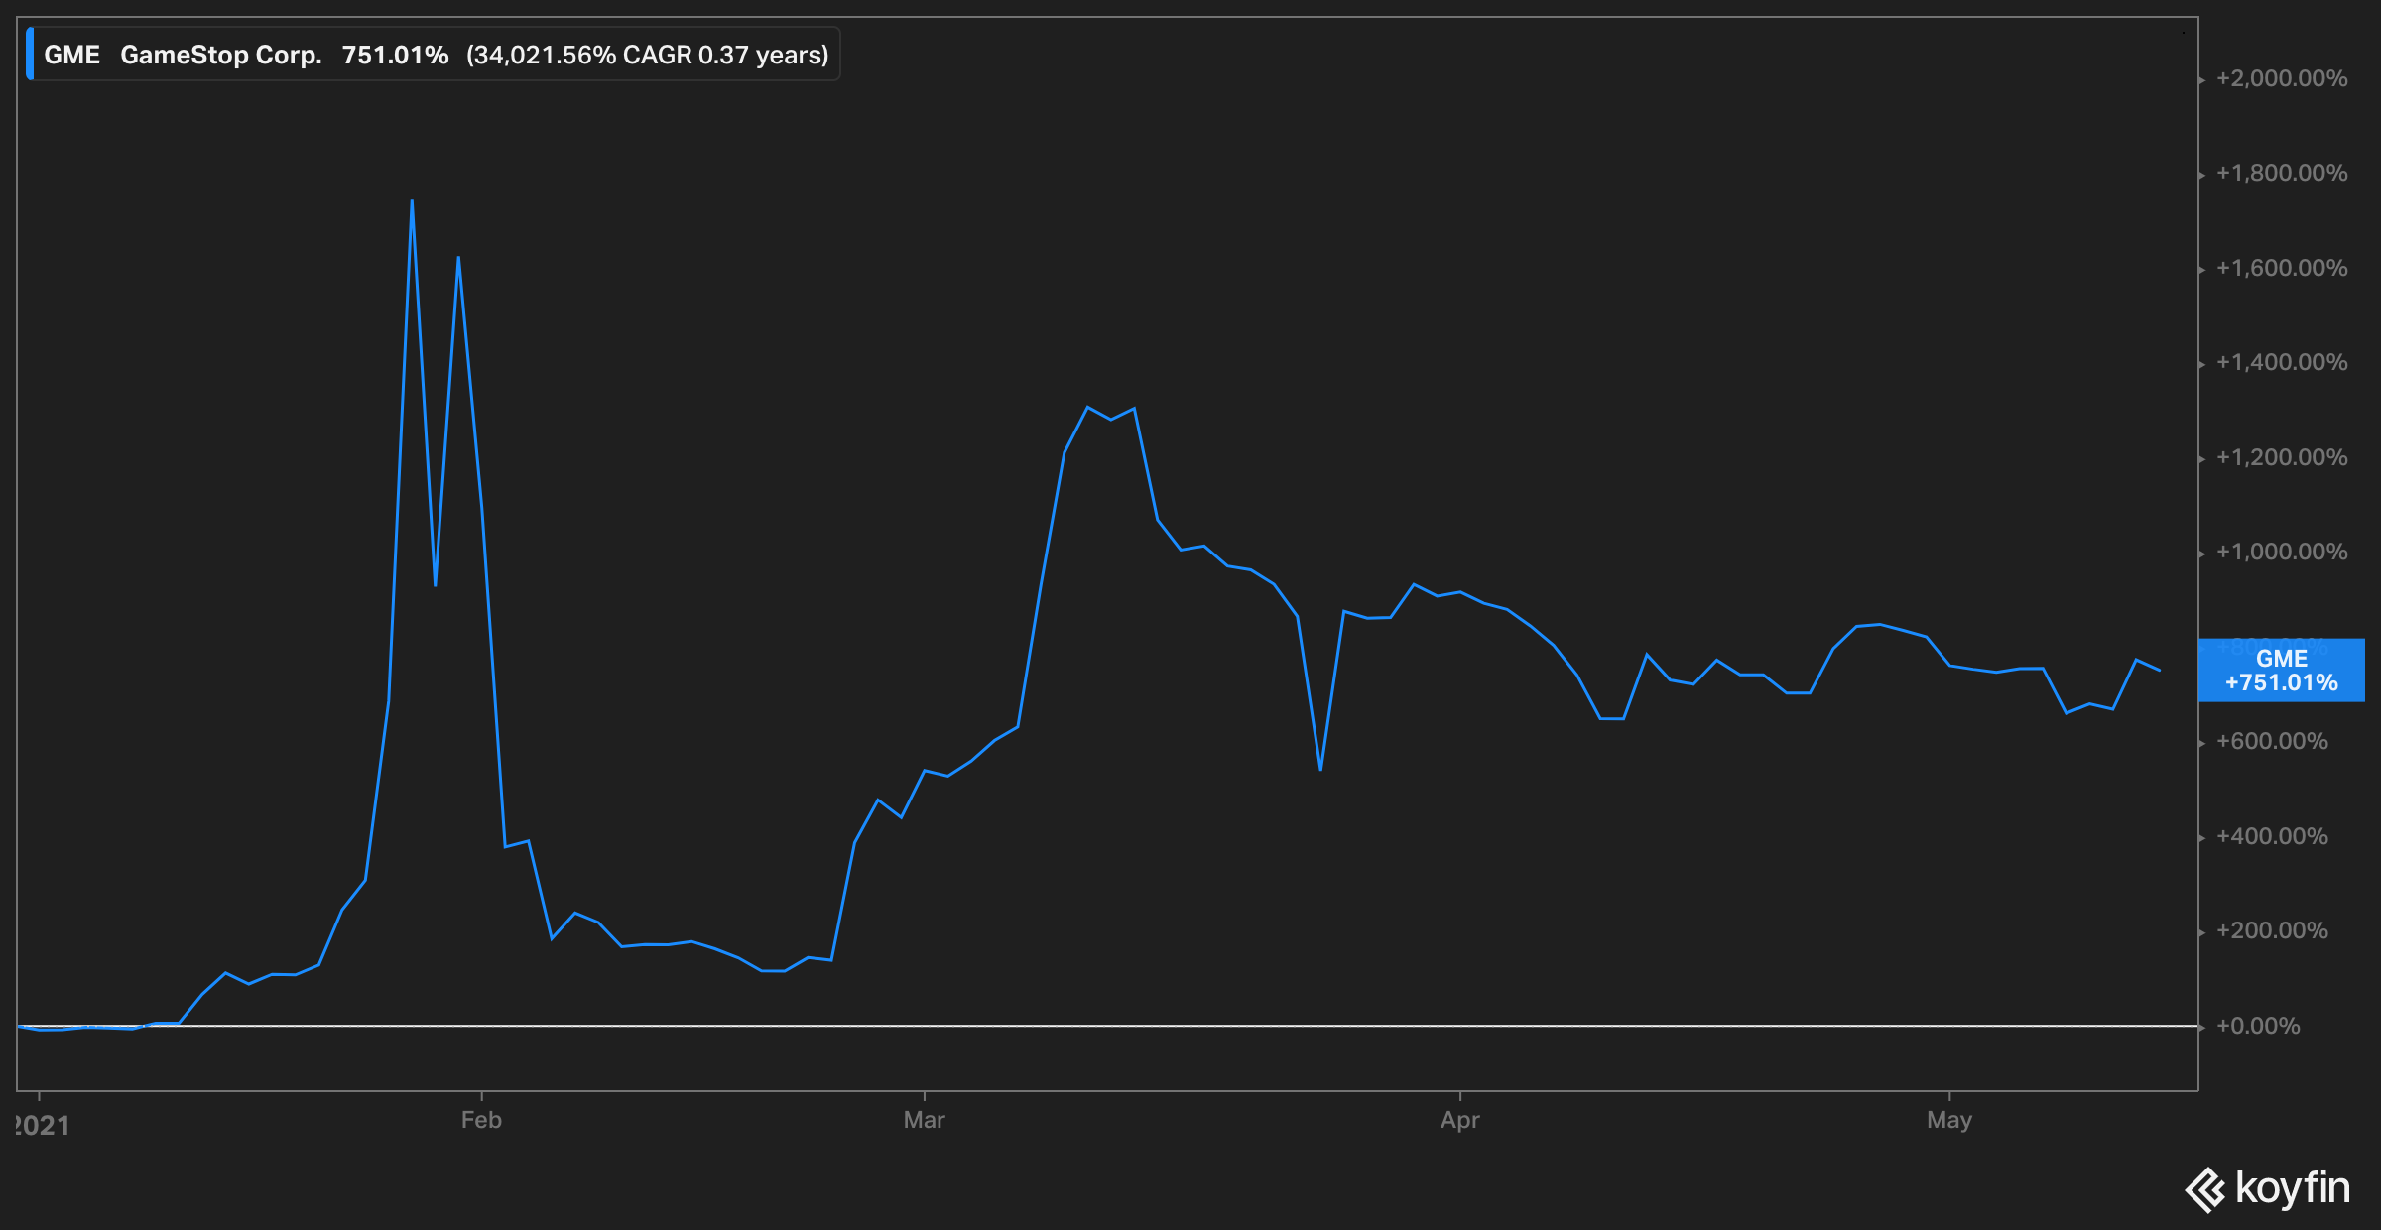Screen dimensions: 2381x1230
Task: Click the highest late-January peak on line
Action: click(412, 202)
